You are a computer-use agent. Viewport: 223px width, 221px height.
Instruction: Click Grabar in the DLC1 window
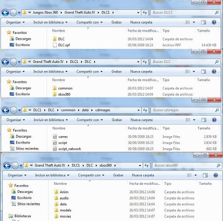click(117, 22)
